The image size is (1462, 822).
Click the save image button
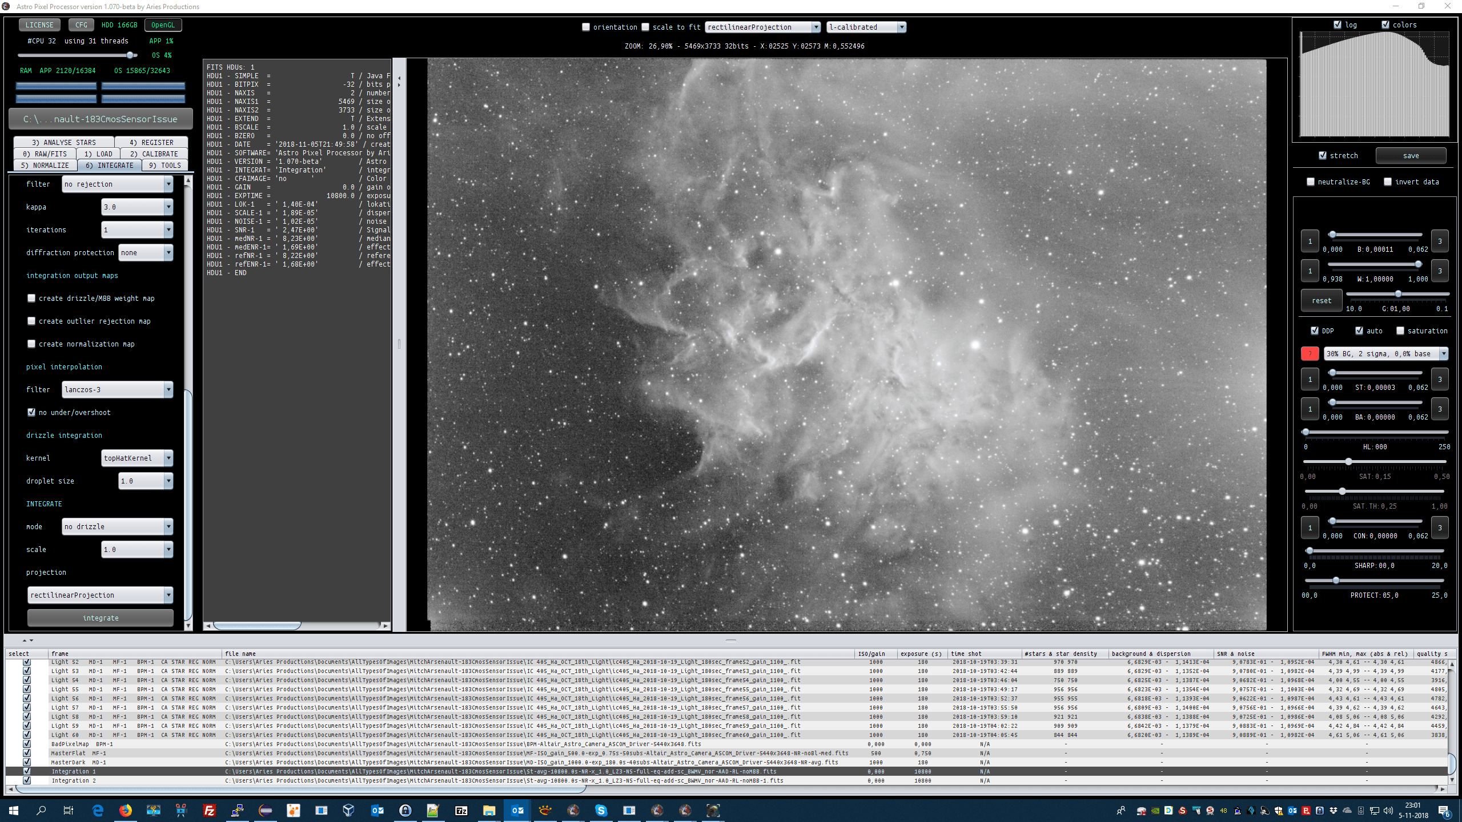pos(1411,155)
